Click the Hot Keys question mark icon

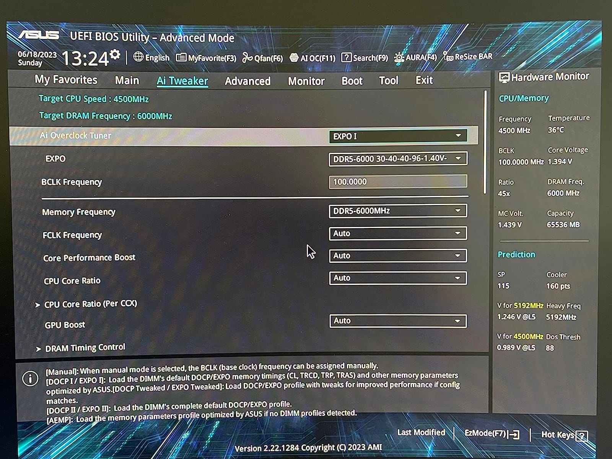coord(582,436)
